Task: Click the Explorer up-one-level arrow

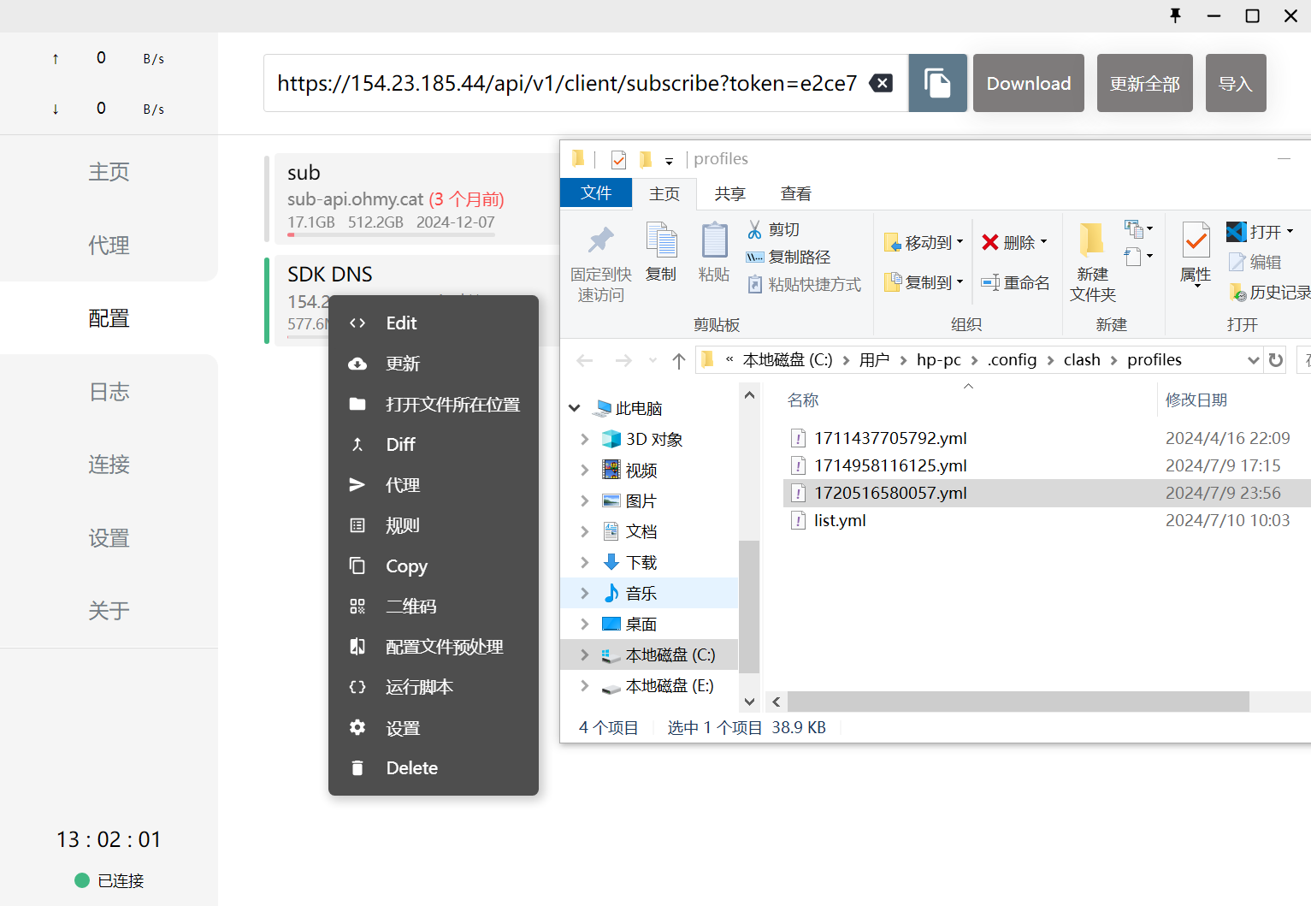Action: click(678, 360)
